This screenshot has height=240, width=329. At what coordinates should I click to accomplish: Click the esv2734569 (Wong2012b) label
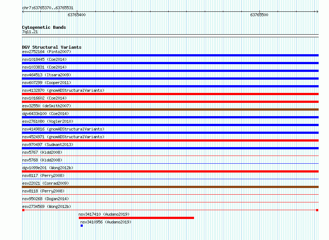[x=47, y=206]
